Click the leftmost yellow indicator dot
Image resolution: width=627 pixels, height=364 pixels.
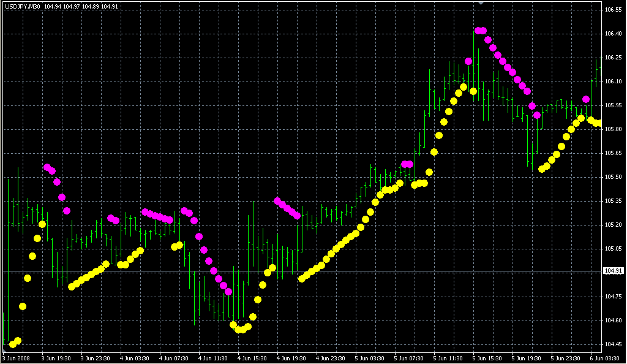click(13, 344)
